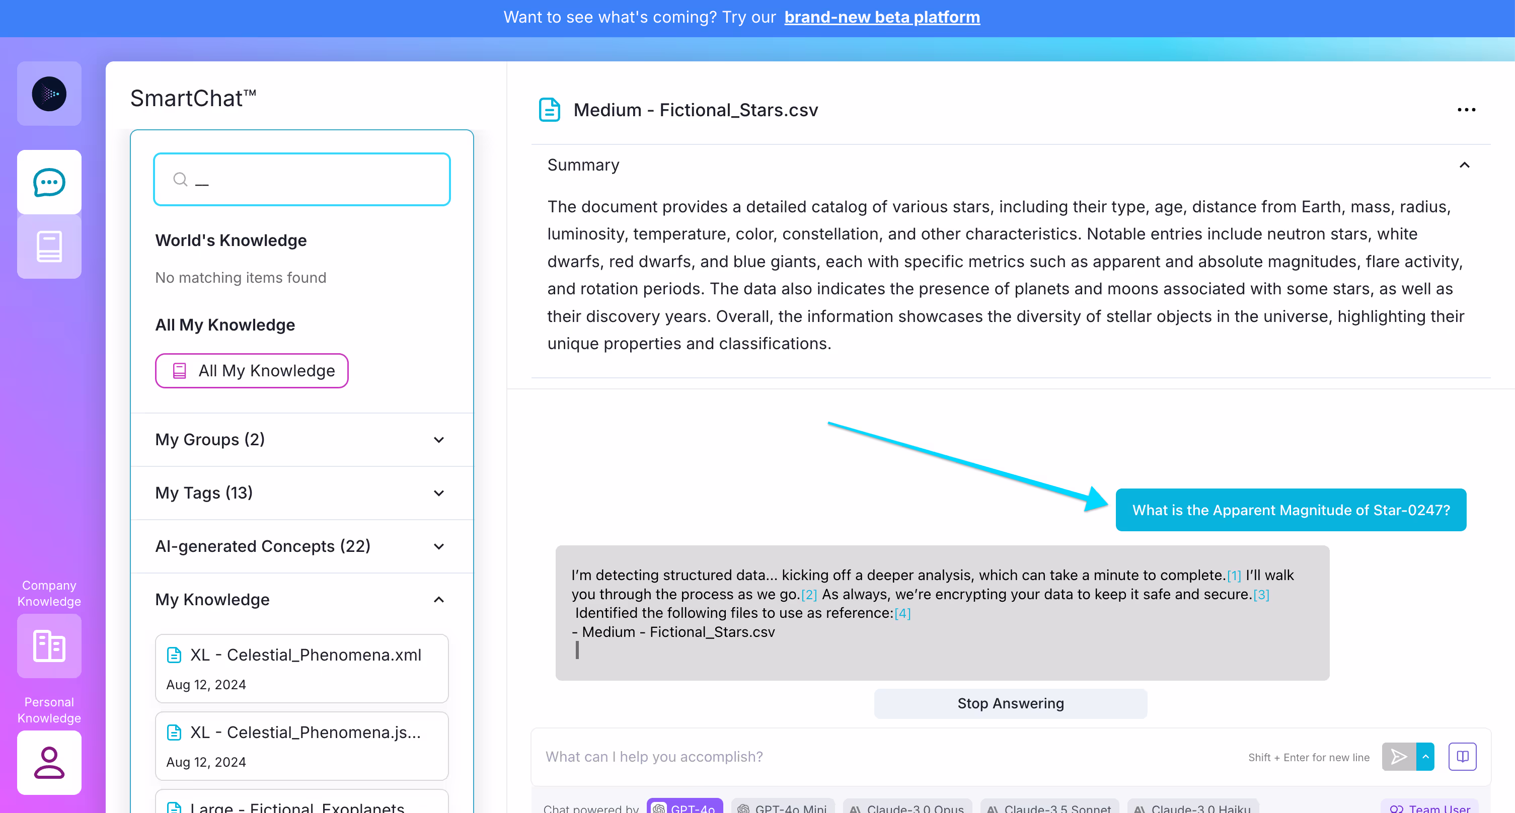The width and height of the screenshot is (1515, 813).
Task: Click the search magnifier icon
Action: click(181, 179)
